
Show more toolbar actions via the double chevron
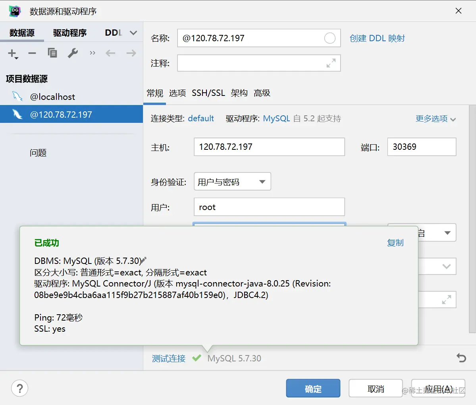pyautogui.click(x=93, y=53)
